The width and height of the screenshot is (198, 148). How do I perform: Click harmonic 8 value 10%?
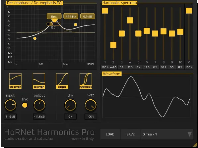click(x=164, y=67)
